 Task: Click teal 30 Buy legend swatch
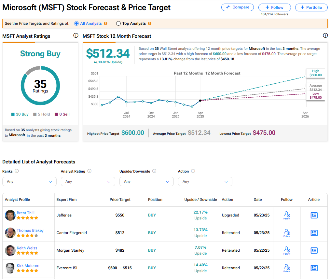[13, 114]
